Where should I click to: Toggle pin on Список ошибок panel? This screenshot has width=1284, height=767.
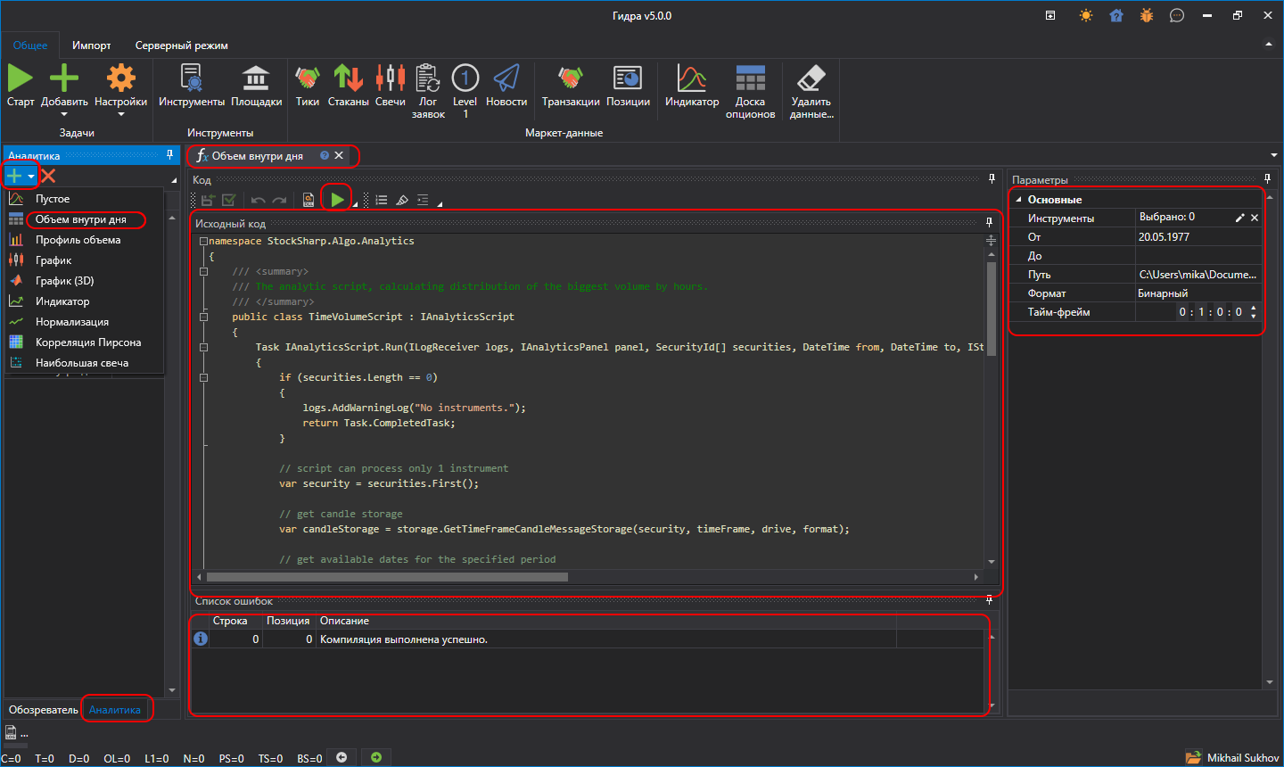[x=989, y=600]
